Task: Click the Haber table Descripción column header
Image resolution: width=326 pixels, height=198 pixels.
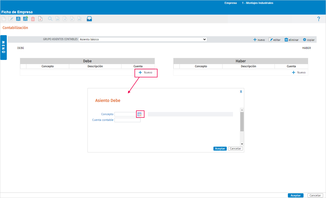Action: 249,66
